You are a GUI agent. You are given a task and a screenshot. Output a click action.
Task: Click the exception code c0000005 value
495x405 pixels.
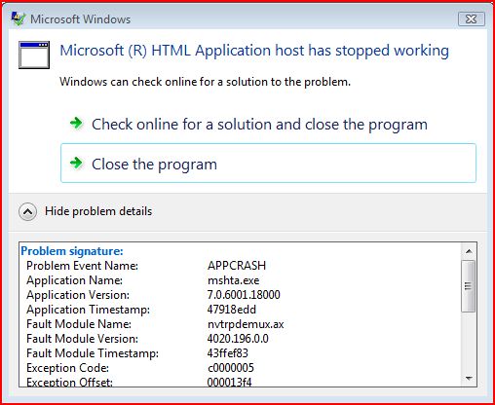(x=231, y=368)
